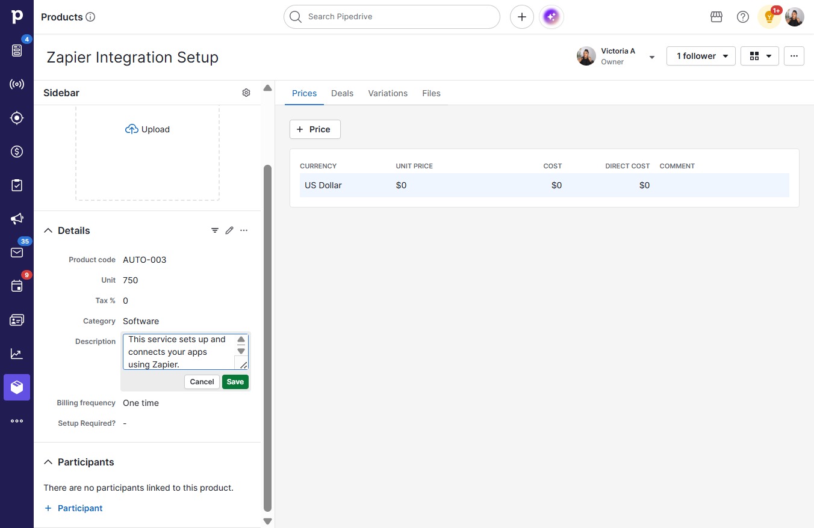
Task: Collapse the Participants section
Action: [x=48, y=462]
